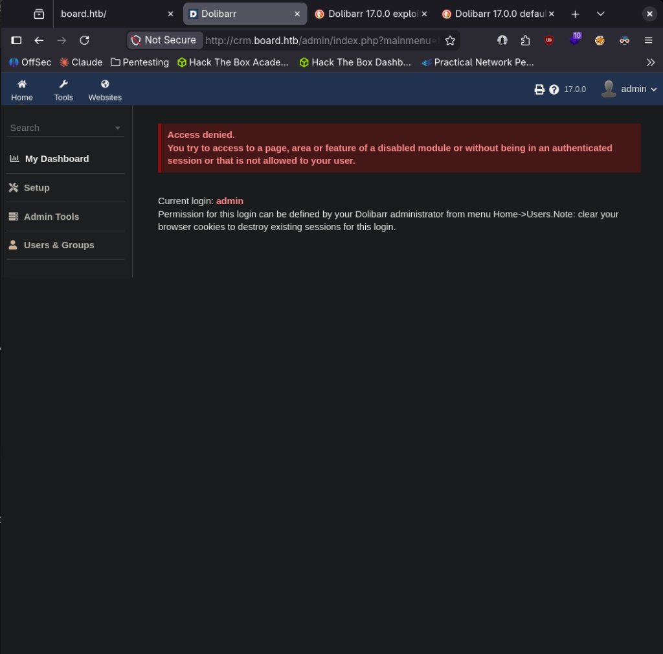The width and height of the screenshot is (663, 654).
Task: Reload the current page
Action: pyautogui.click(x=84, y=40)
